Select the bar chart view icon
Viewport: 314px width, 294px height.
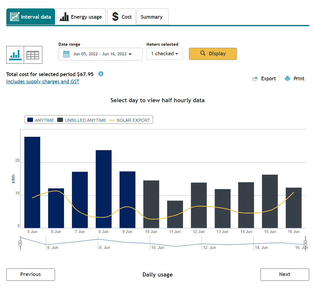click(15, 55)
